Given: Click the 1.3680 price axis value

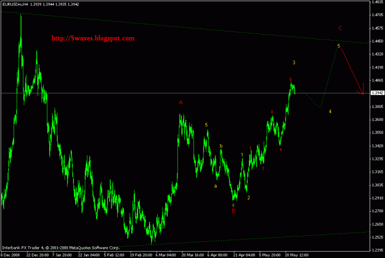Looking at the screenshot, I should click(x=378, y=120).
